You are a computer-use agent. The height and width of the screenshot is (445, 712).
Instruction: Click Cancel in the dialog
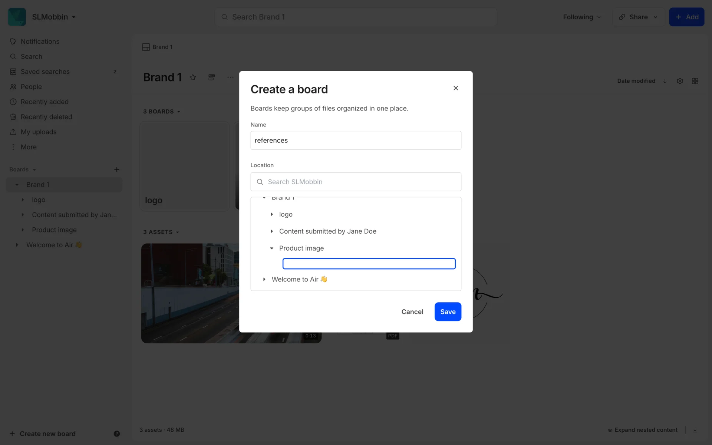tap(412, 311)
